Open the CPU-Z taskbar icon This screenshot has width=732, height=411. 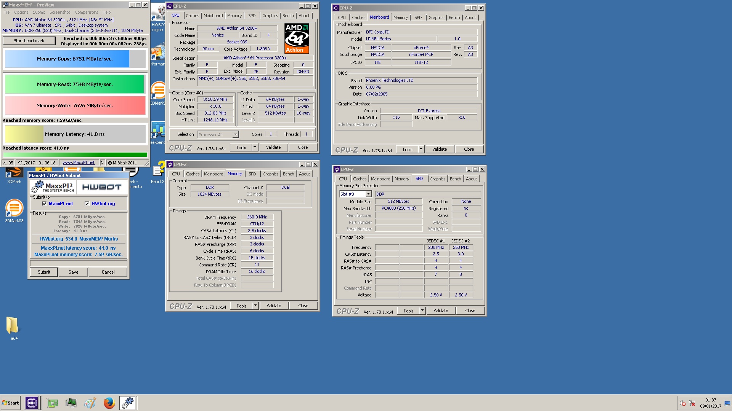(x=32, y=403)
